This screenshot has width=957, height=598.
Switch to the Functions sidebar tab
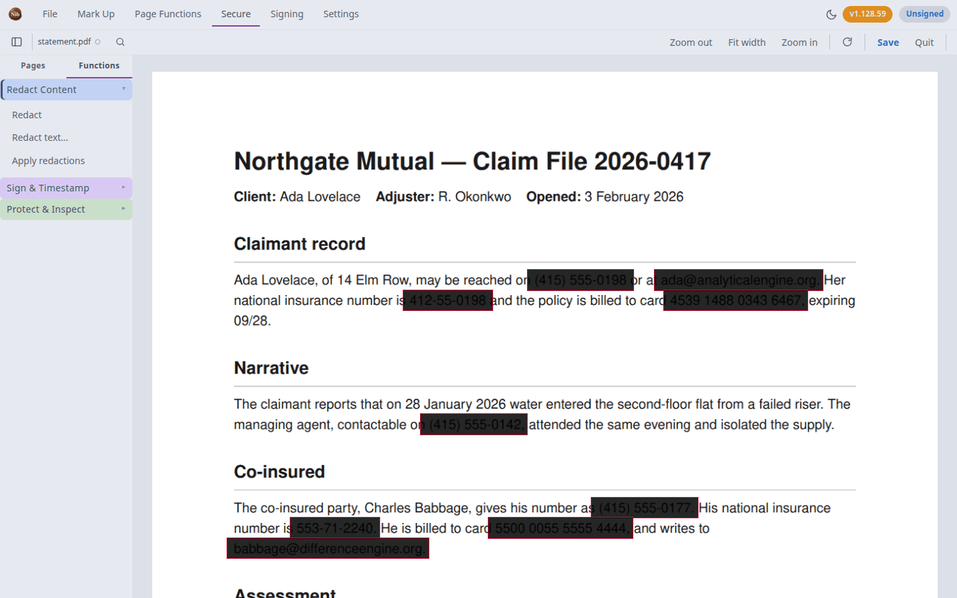point(99,66)
